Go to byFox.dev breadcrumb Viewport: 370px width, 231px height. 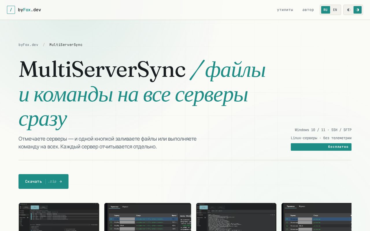click(x=28, y=45)
